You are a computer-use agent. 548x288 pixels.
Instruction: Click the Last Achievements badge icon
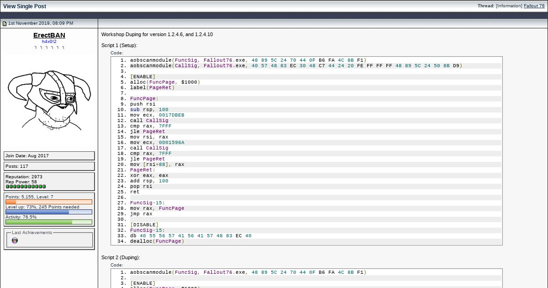pyautogui.click(x=15, y=240)
